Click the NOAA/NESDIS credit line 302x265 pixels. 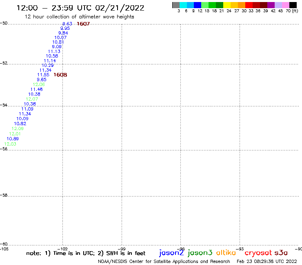[x=164, y=261]
